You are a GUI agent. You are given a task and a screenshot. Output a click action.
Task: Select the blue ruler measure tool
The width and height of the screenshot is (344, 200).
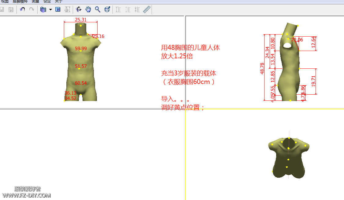point(146,9)
